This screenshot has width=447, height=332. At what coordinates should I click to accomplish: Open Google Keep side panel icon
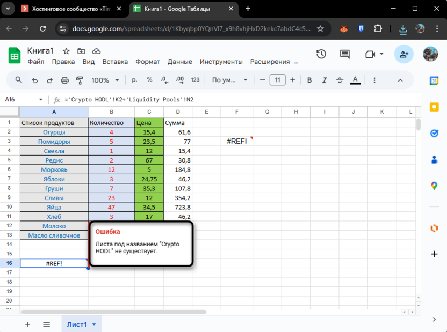click(434, 107)
